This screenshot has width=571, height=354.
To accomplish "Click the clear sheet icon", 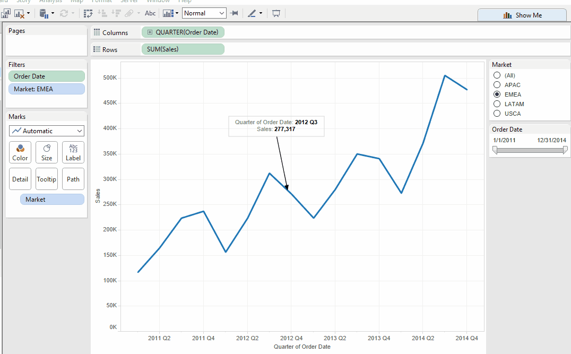I will [x=20, y=13].
